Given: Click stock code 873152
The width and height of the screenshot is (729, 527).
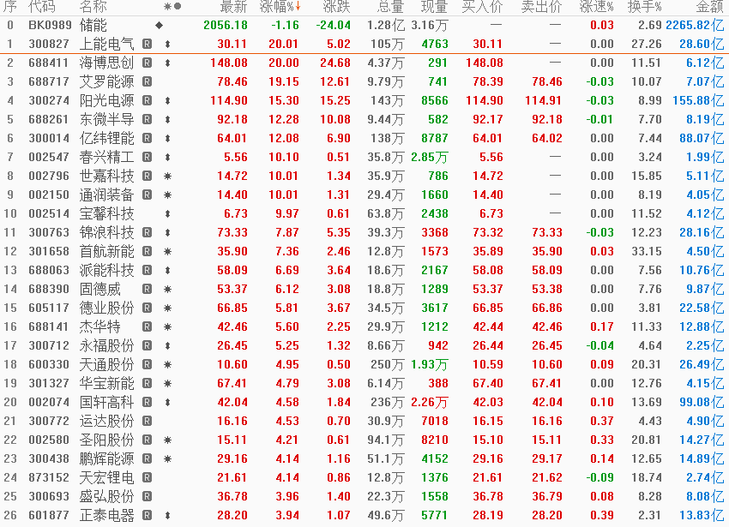Looking at the screenshot, I should click(x=49, y=477).
